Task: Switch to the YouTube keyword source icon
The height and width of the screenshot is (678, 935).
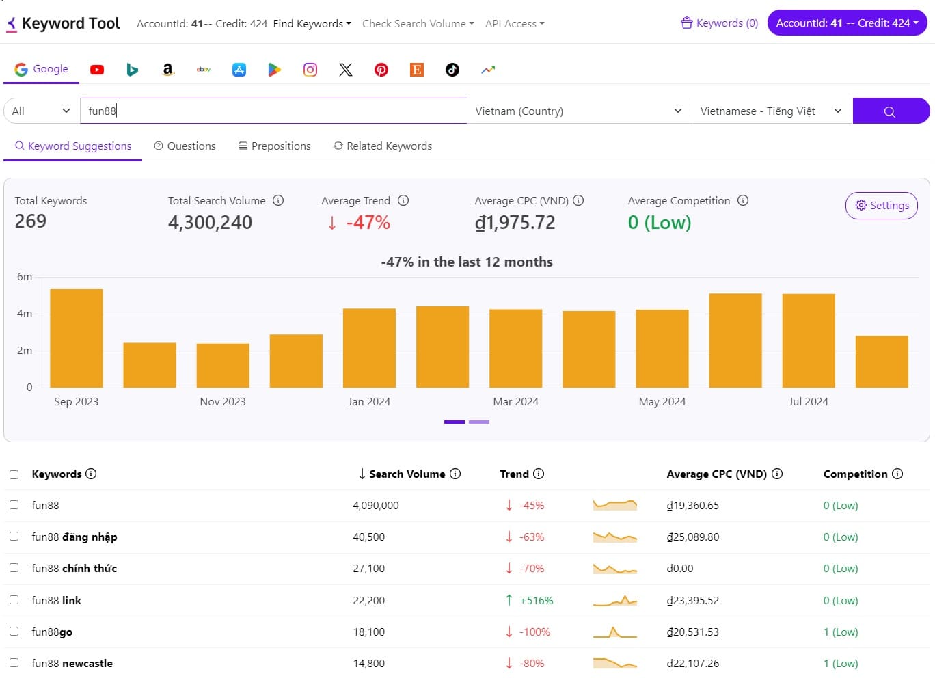Action: click(97, 70)
